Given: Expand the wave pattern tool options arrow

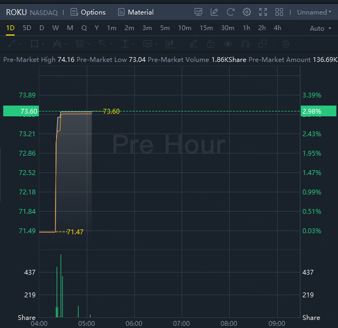Looking at the screenshot, I should pos(66,44).
